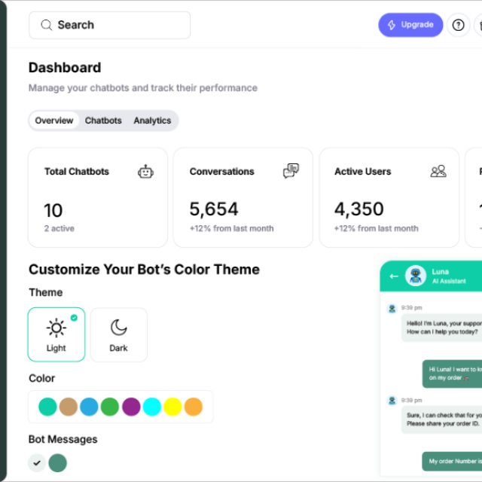
Task: Click the "Theme" section label
Action: (46, 292)
